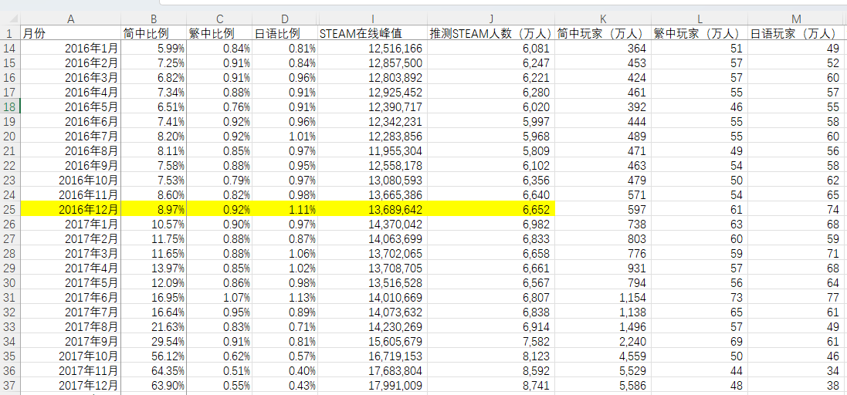Select cell showing 6,982
847x395 pixels.
491,224
